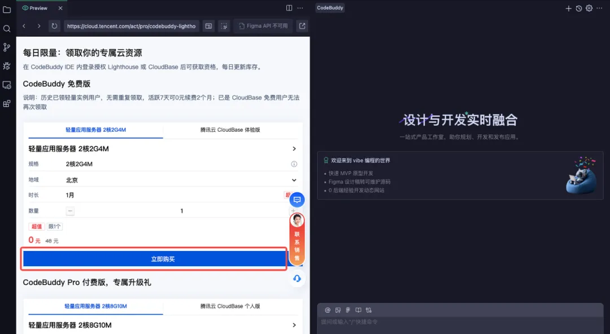Select the CodeBuddy panel tab
Screen dimensions: 610x334
pyautogui.click(x=330, y=8)
